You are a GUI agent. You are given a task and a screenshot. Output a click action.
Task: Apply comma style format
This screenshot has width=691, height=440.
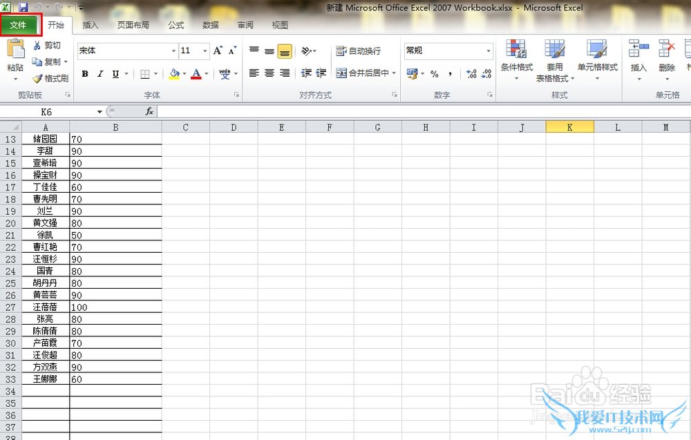click(450, 74)
